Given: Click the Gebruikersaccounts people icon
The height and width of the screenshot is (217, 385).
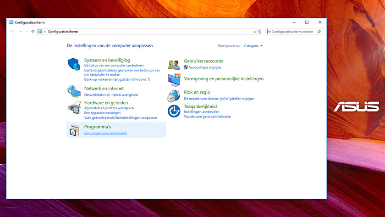Looking at the screenshot, I should click(x=174, y=65).
